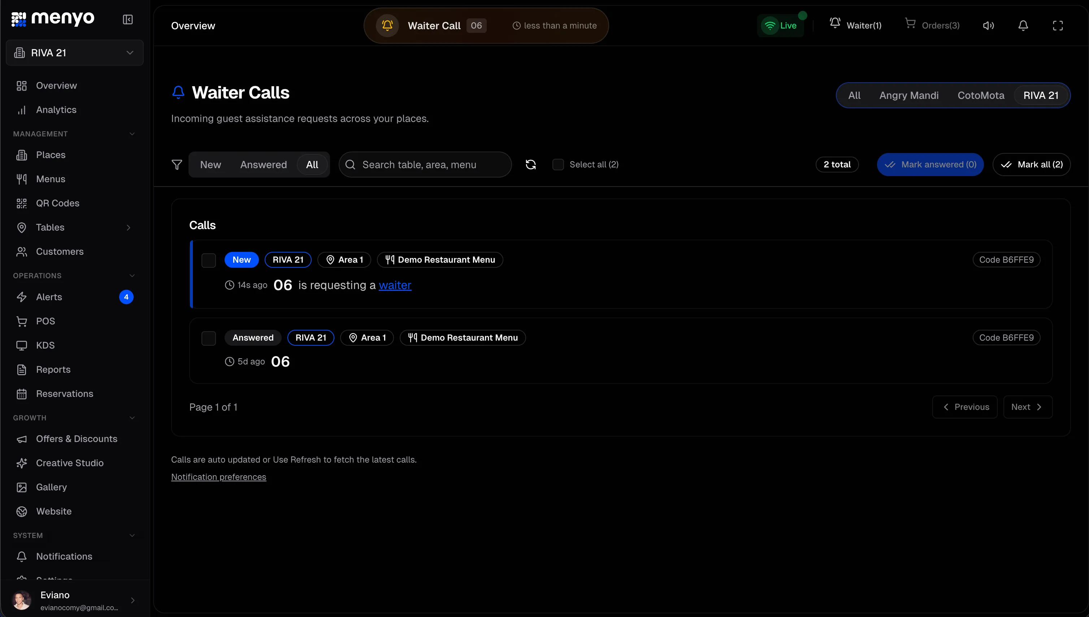The image size is (1089, 617).
Task: Enter fullscreen mode icon
Action: point(1058,25)
